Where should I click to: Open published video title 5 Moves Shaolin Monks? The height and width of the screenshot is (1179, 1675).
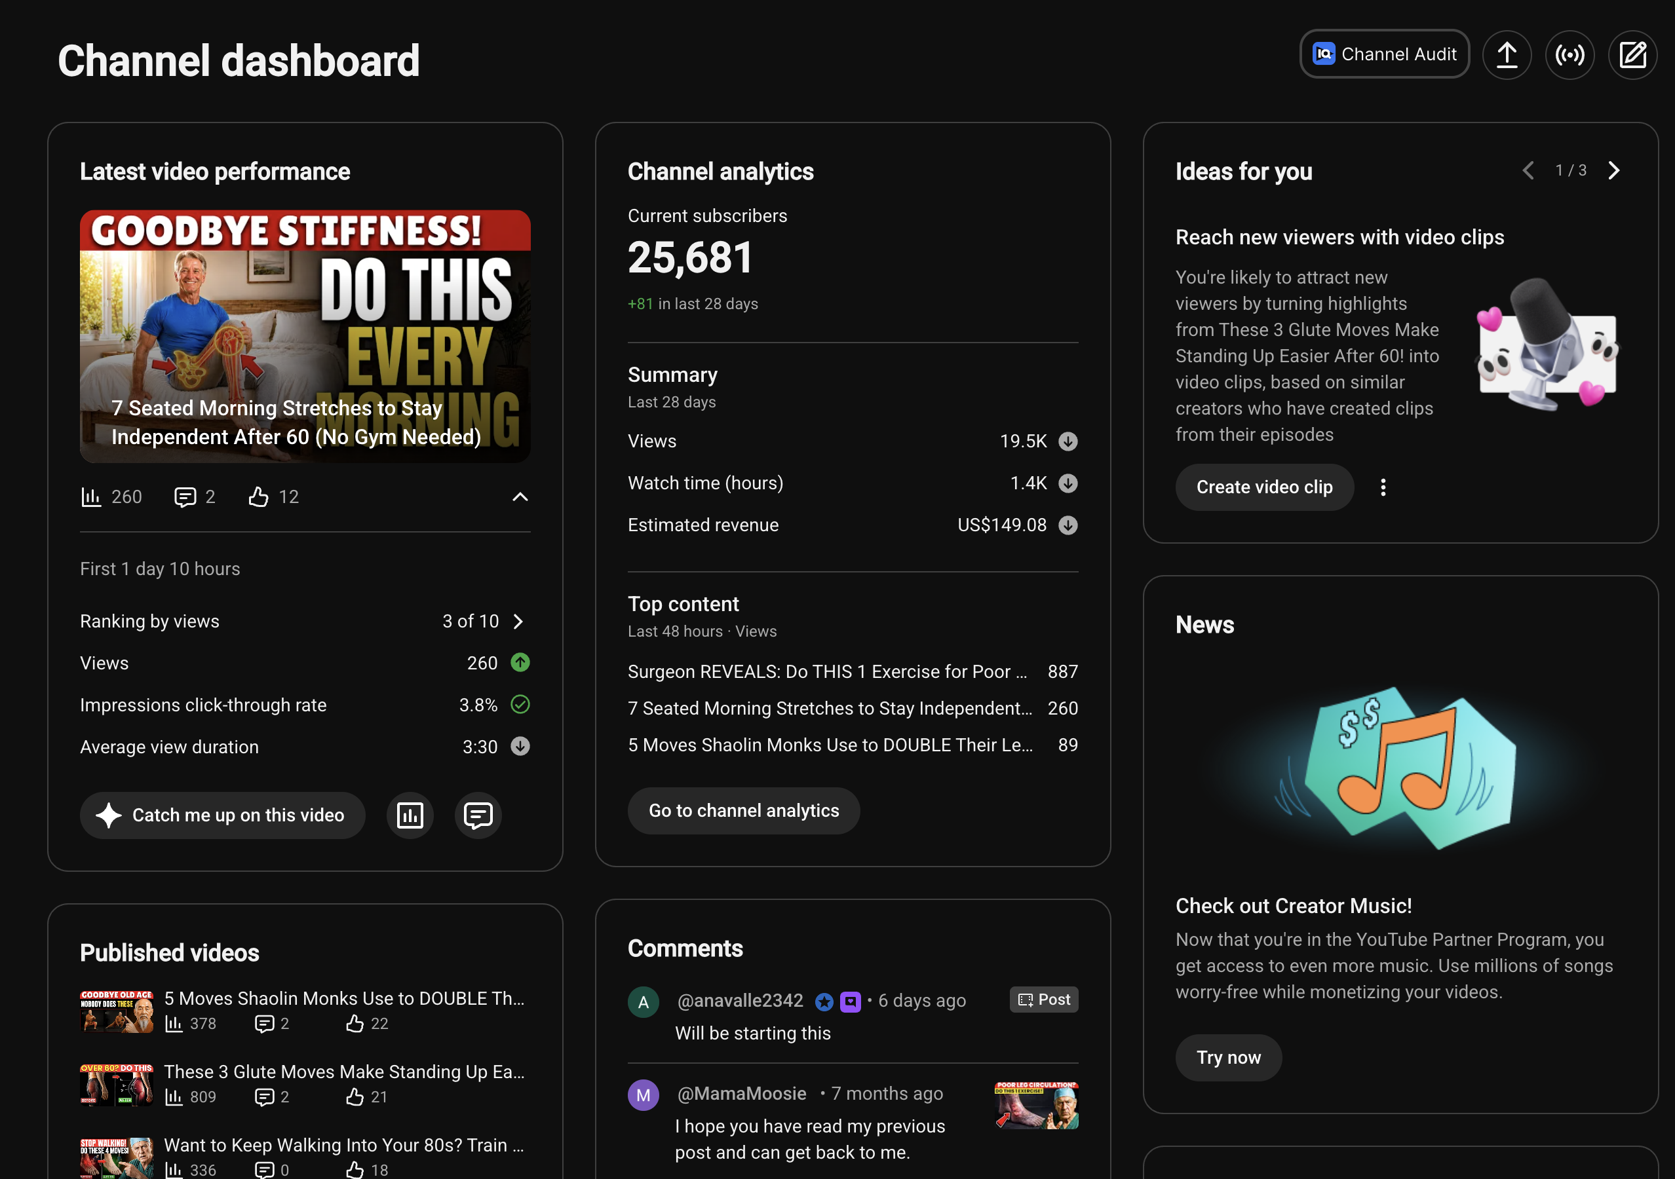[x=344, y=998]
